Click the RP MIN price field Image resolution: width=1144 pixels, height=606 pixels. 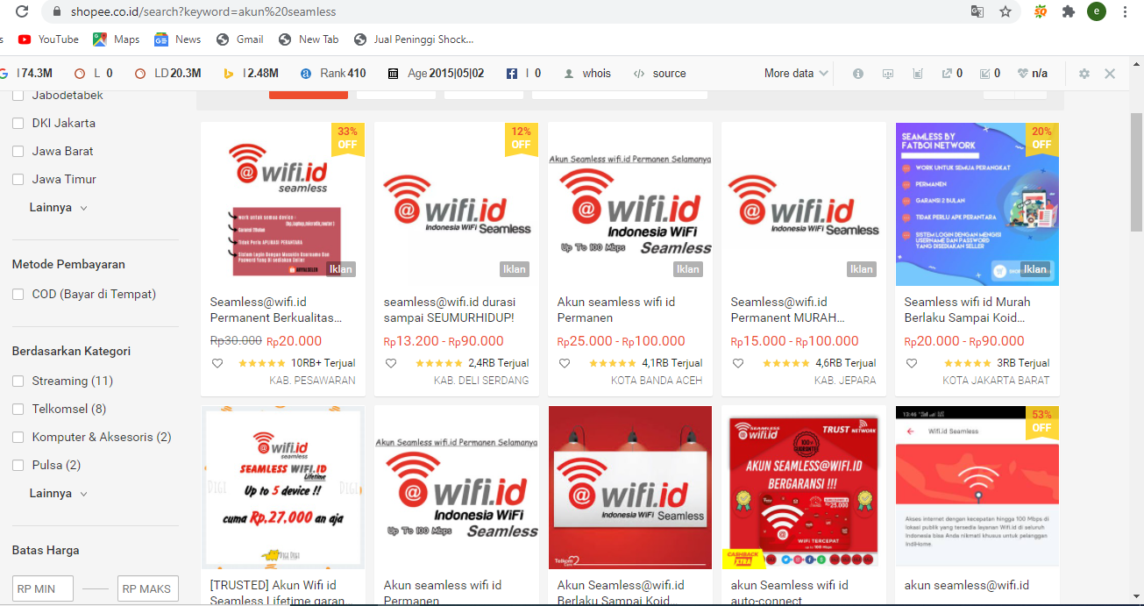point(43,588)
